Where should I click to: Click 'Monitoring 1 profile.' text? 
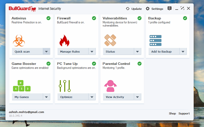point(114,68)
